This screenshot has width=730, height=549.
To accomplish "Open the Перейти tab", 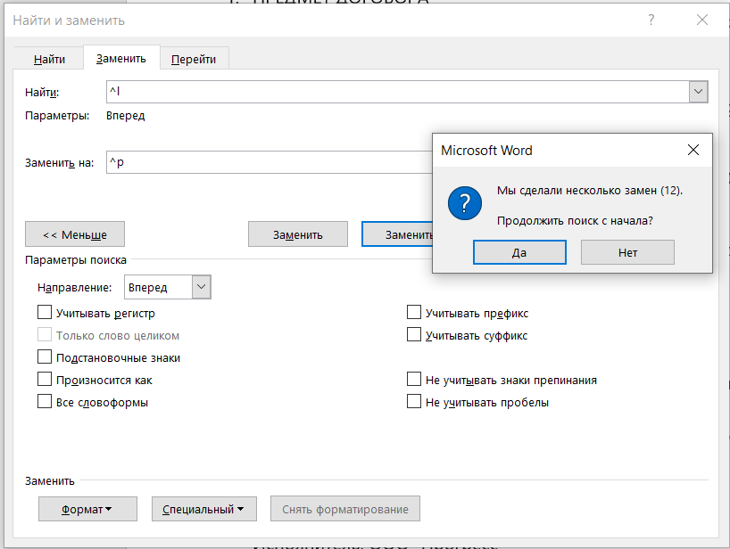I will [x=194, y=59].
